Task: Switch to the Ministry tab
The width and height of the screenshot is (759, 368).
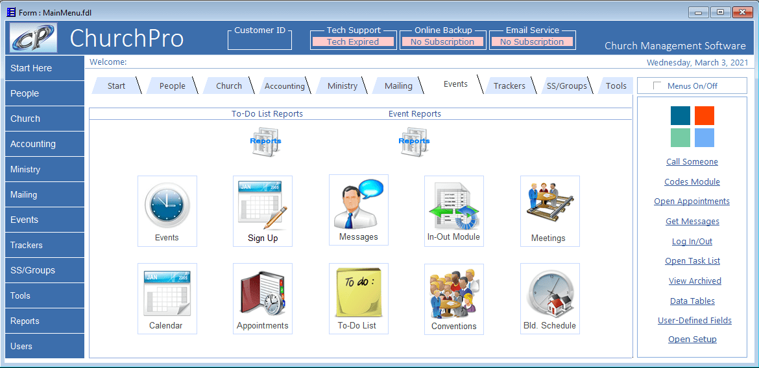Action: [343, 86]
